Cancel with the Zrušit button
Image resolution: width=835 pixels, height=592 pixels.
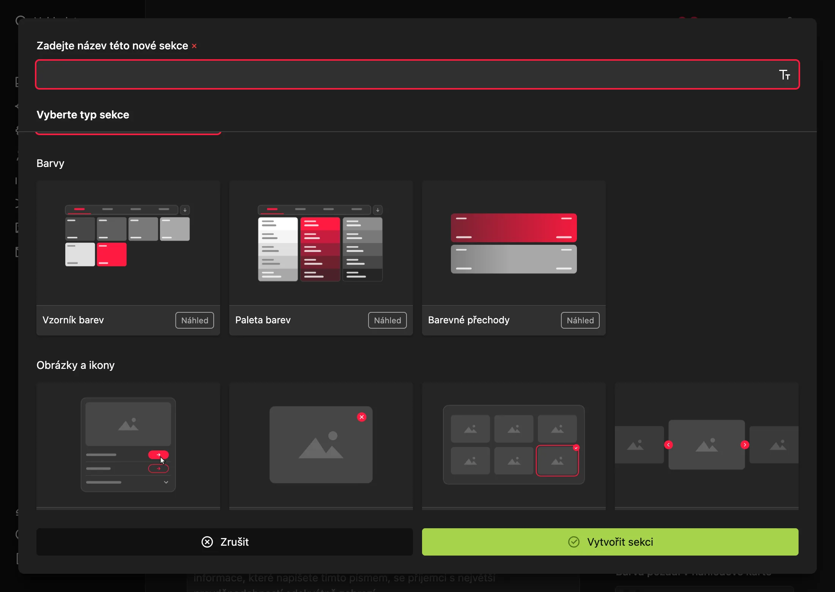click(225, 542)
